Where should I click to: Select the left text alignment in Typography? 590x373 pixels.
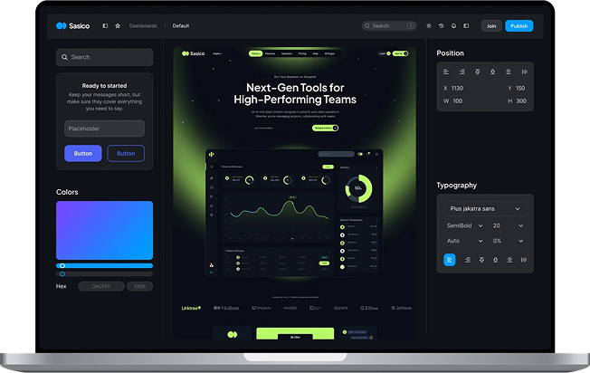click(450, 259)
